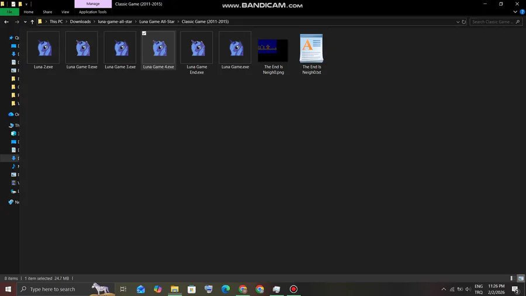
Task: Select the Luna Game End.exe icon
Action: click(x=196, y=47)
